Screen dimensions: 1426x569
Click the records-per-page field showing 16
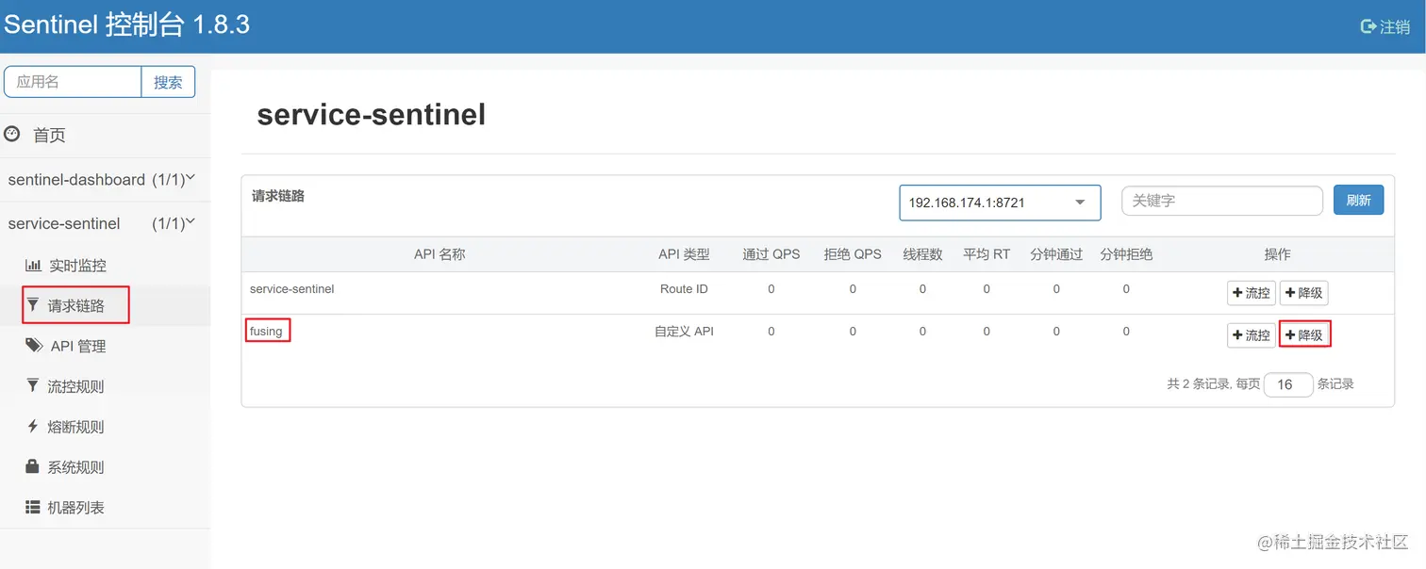1288,384
